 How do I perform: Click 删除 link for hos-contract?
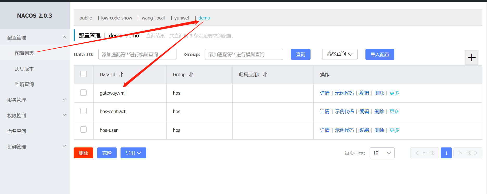point(379,112)
